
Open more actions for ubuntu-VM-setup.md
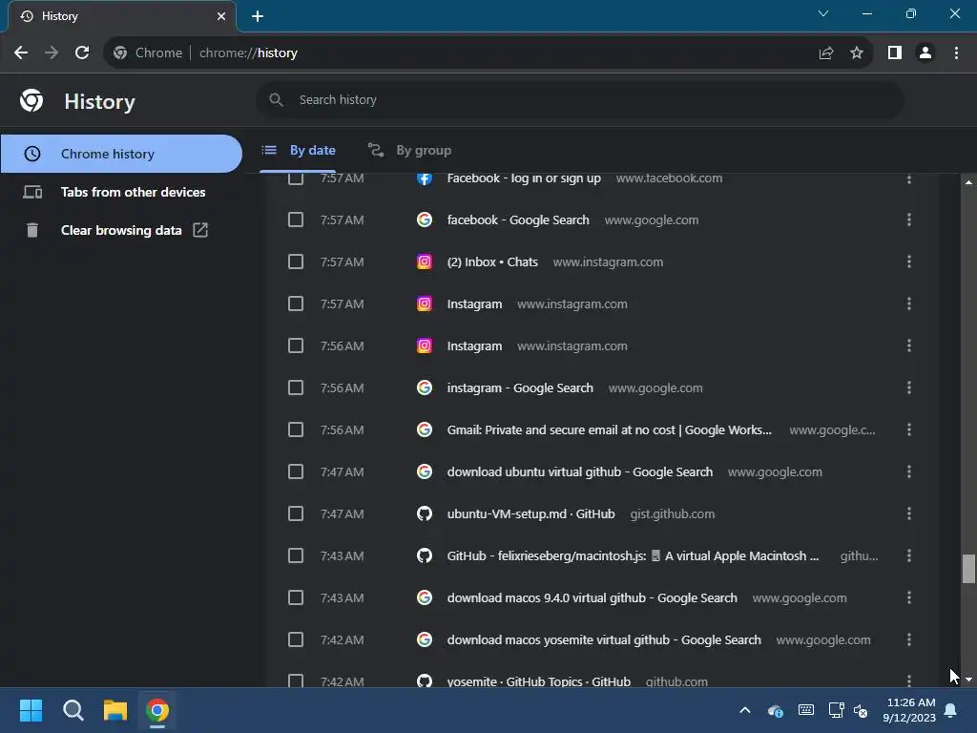pos(909,513)
